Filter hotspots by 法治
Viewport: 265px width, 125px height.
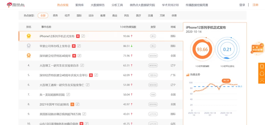pyautogui.click(x=91, y=15)
